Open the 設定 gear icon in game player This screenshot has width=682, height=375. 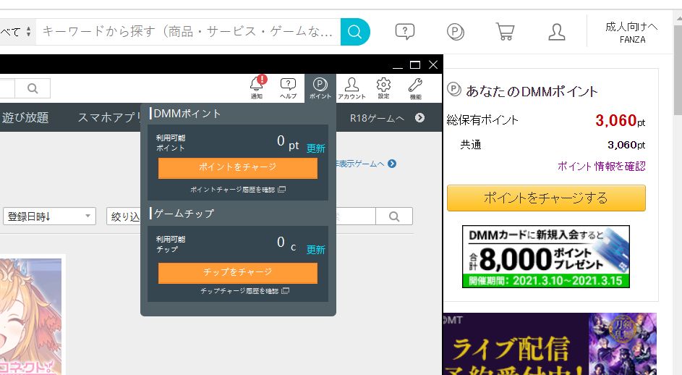(383, 88)
